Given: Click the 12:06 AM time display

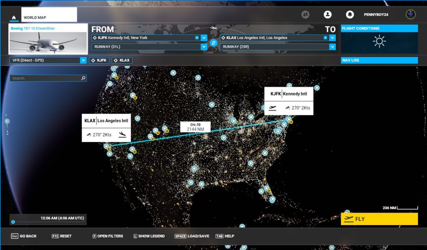Looking at the screenshot, I should [x=63, y=218].
